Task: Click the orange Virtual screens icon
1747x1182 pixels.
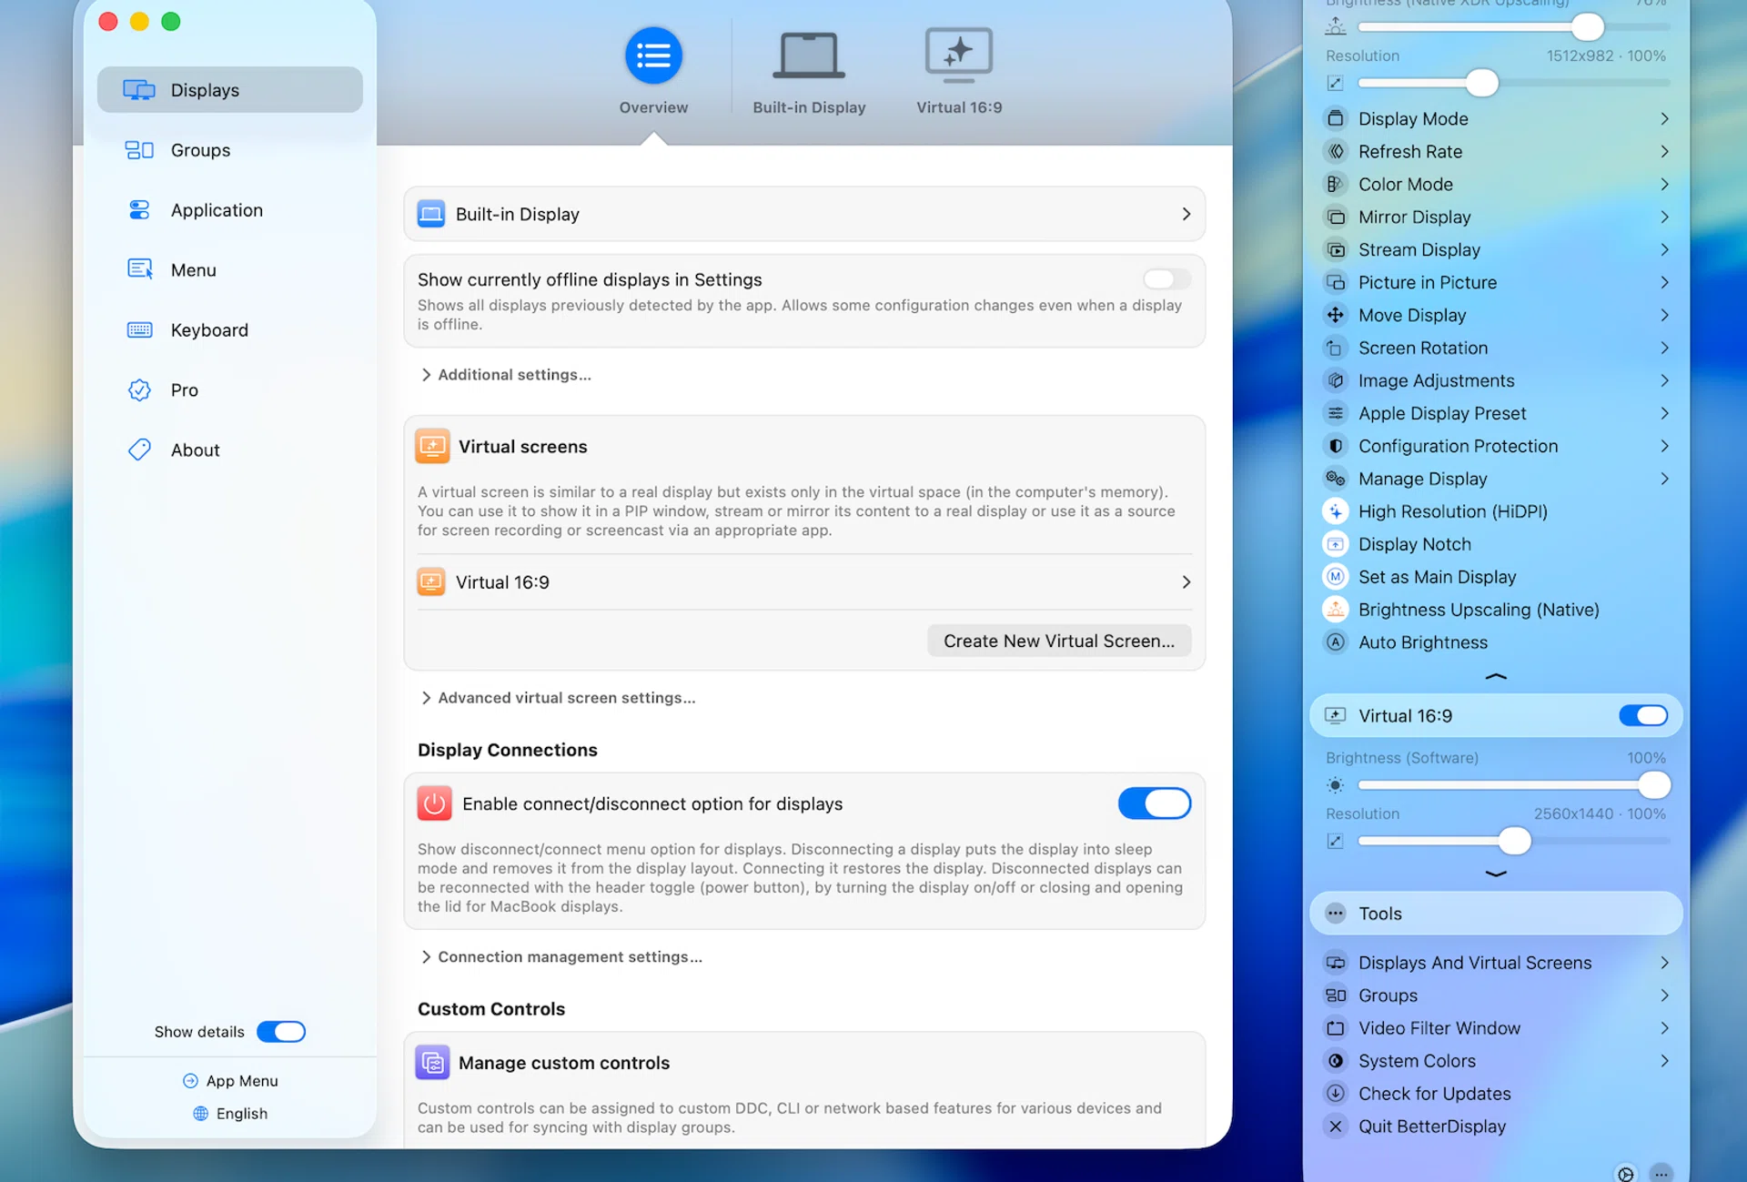Action: click(x=432, y=447)
